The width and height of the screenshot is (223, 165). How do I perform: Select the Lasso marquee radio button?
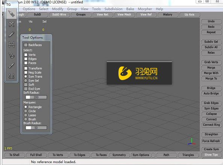(x=26, y=115)
